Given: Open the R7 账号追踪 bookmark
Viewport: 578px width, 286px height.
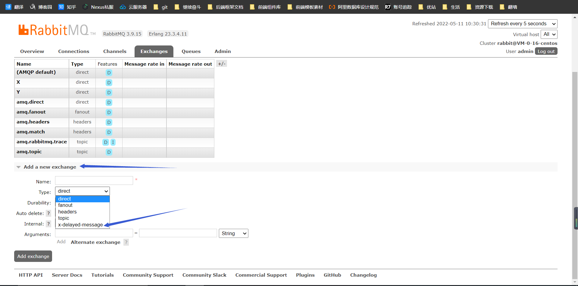Looking at the screenshot, I should pos(398,7).
